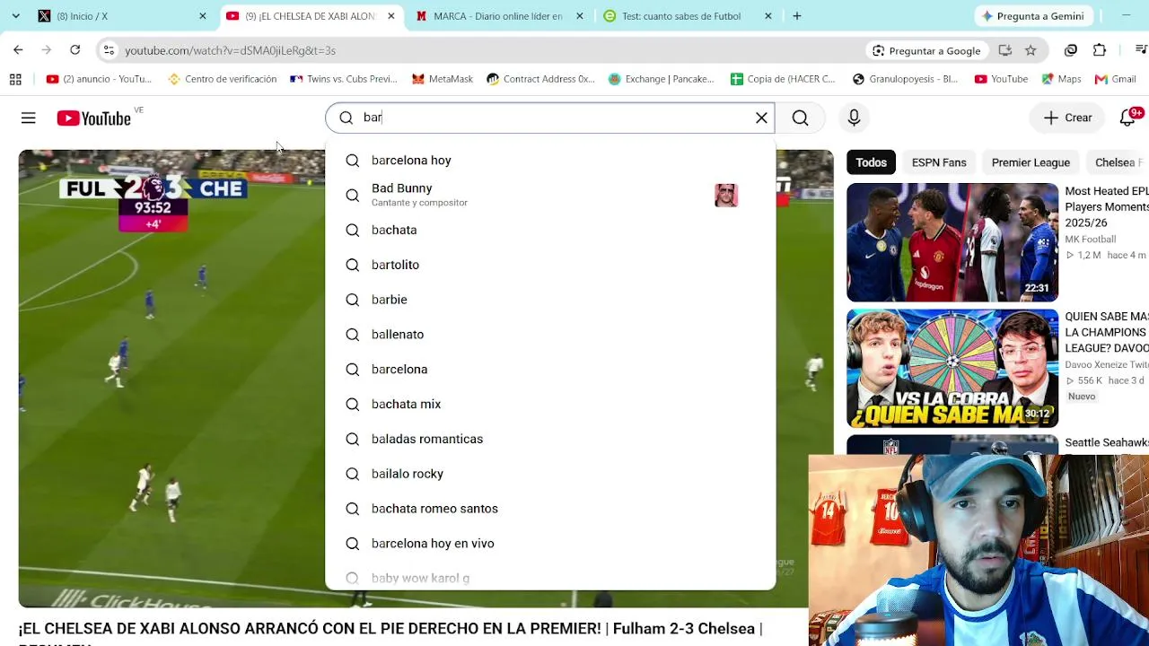Select the "barbie" suggestion

(550, 300)
